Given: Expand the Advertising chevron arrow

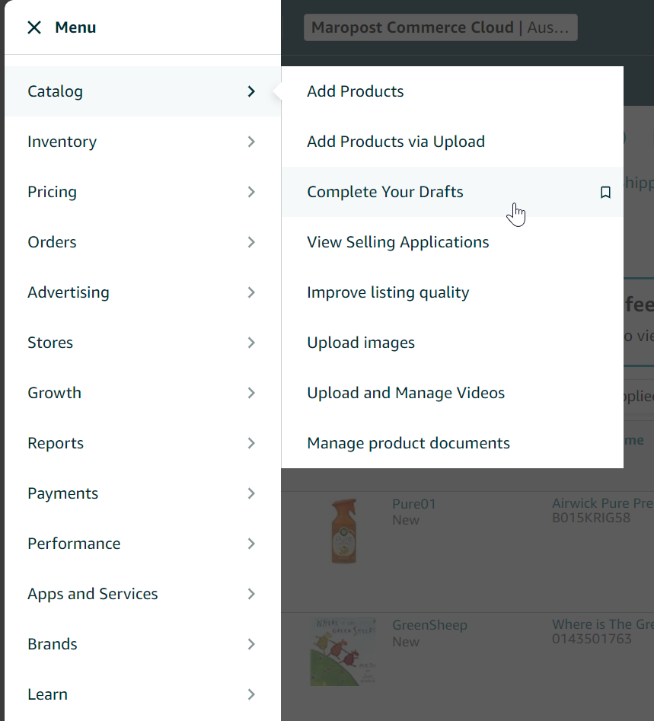Looking at the screenshot, I should 251,292.
